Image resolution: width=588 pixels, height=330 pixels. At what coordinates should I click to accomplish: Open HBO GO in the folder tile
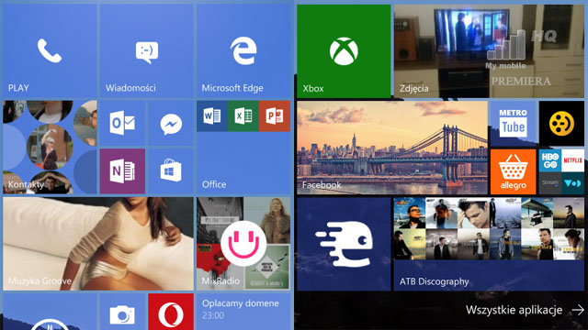(550, 160)
